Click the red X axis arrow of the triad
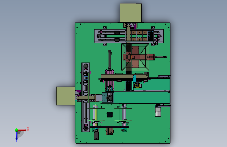 point(22,130)
